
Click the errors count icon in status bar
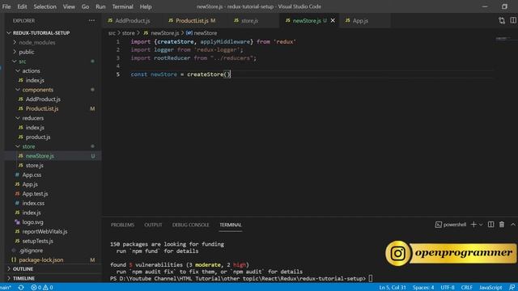pos(36,288)
